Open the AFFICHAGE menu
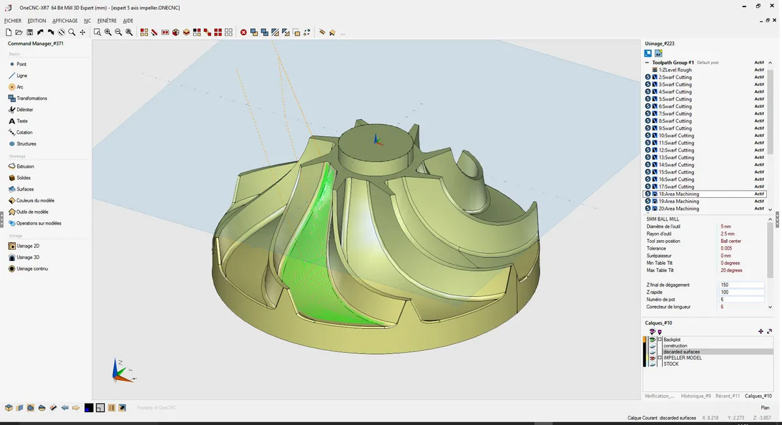Image resolution: width=782 pixels, height=425 pixels. tap(65, 21)
